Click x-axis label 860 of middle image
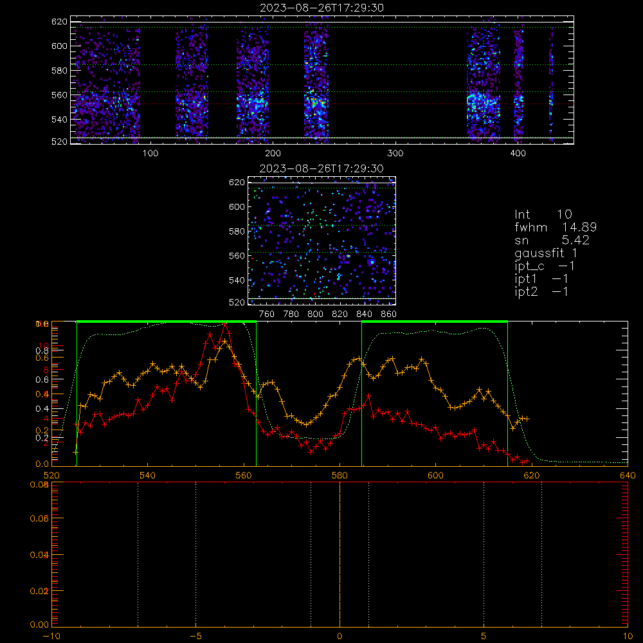 coord(389,314)
